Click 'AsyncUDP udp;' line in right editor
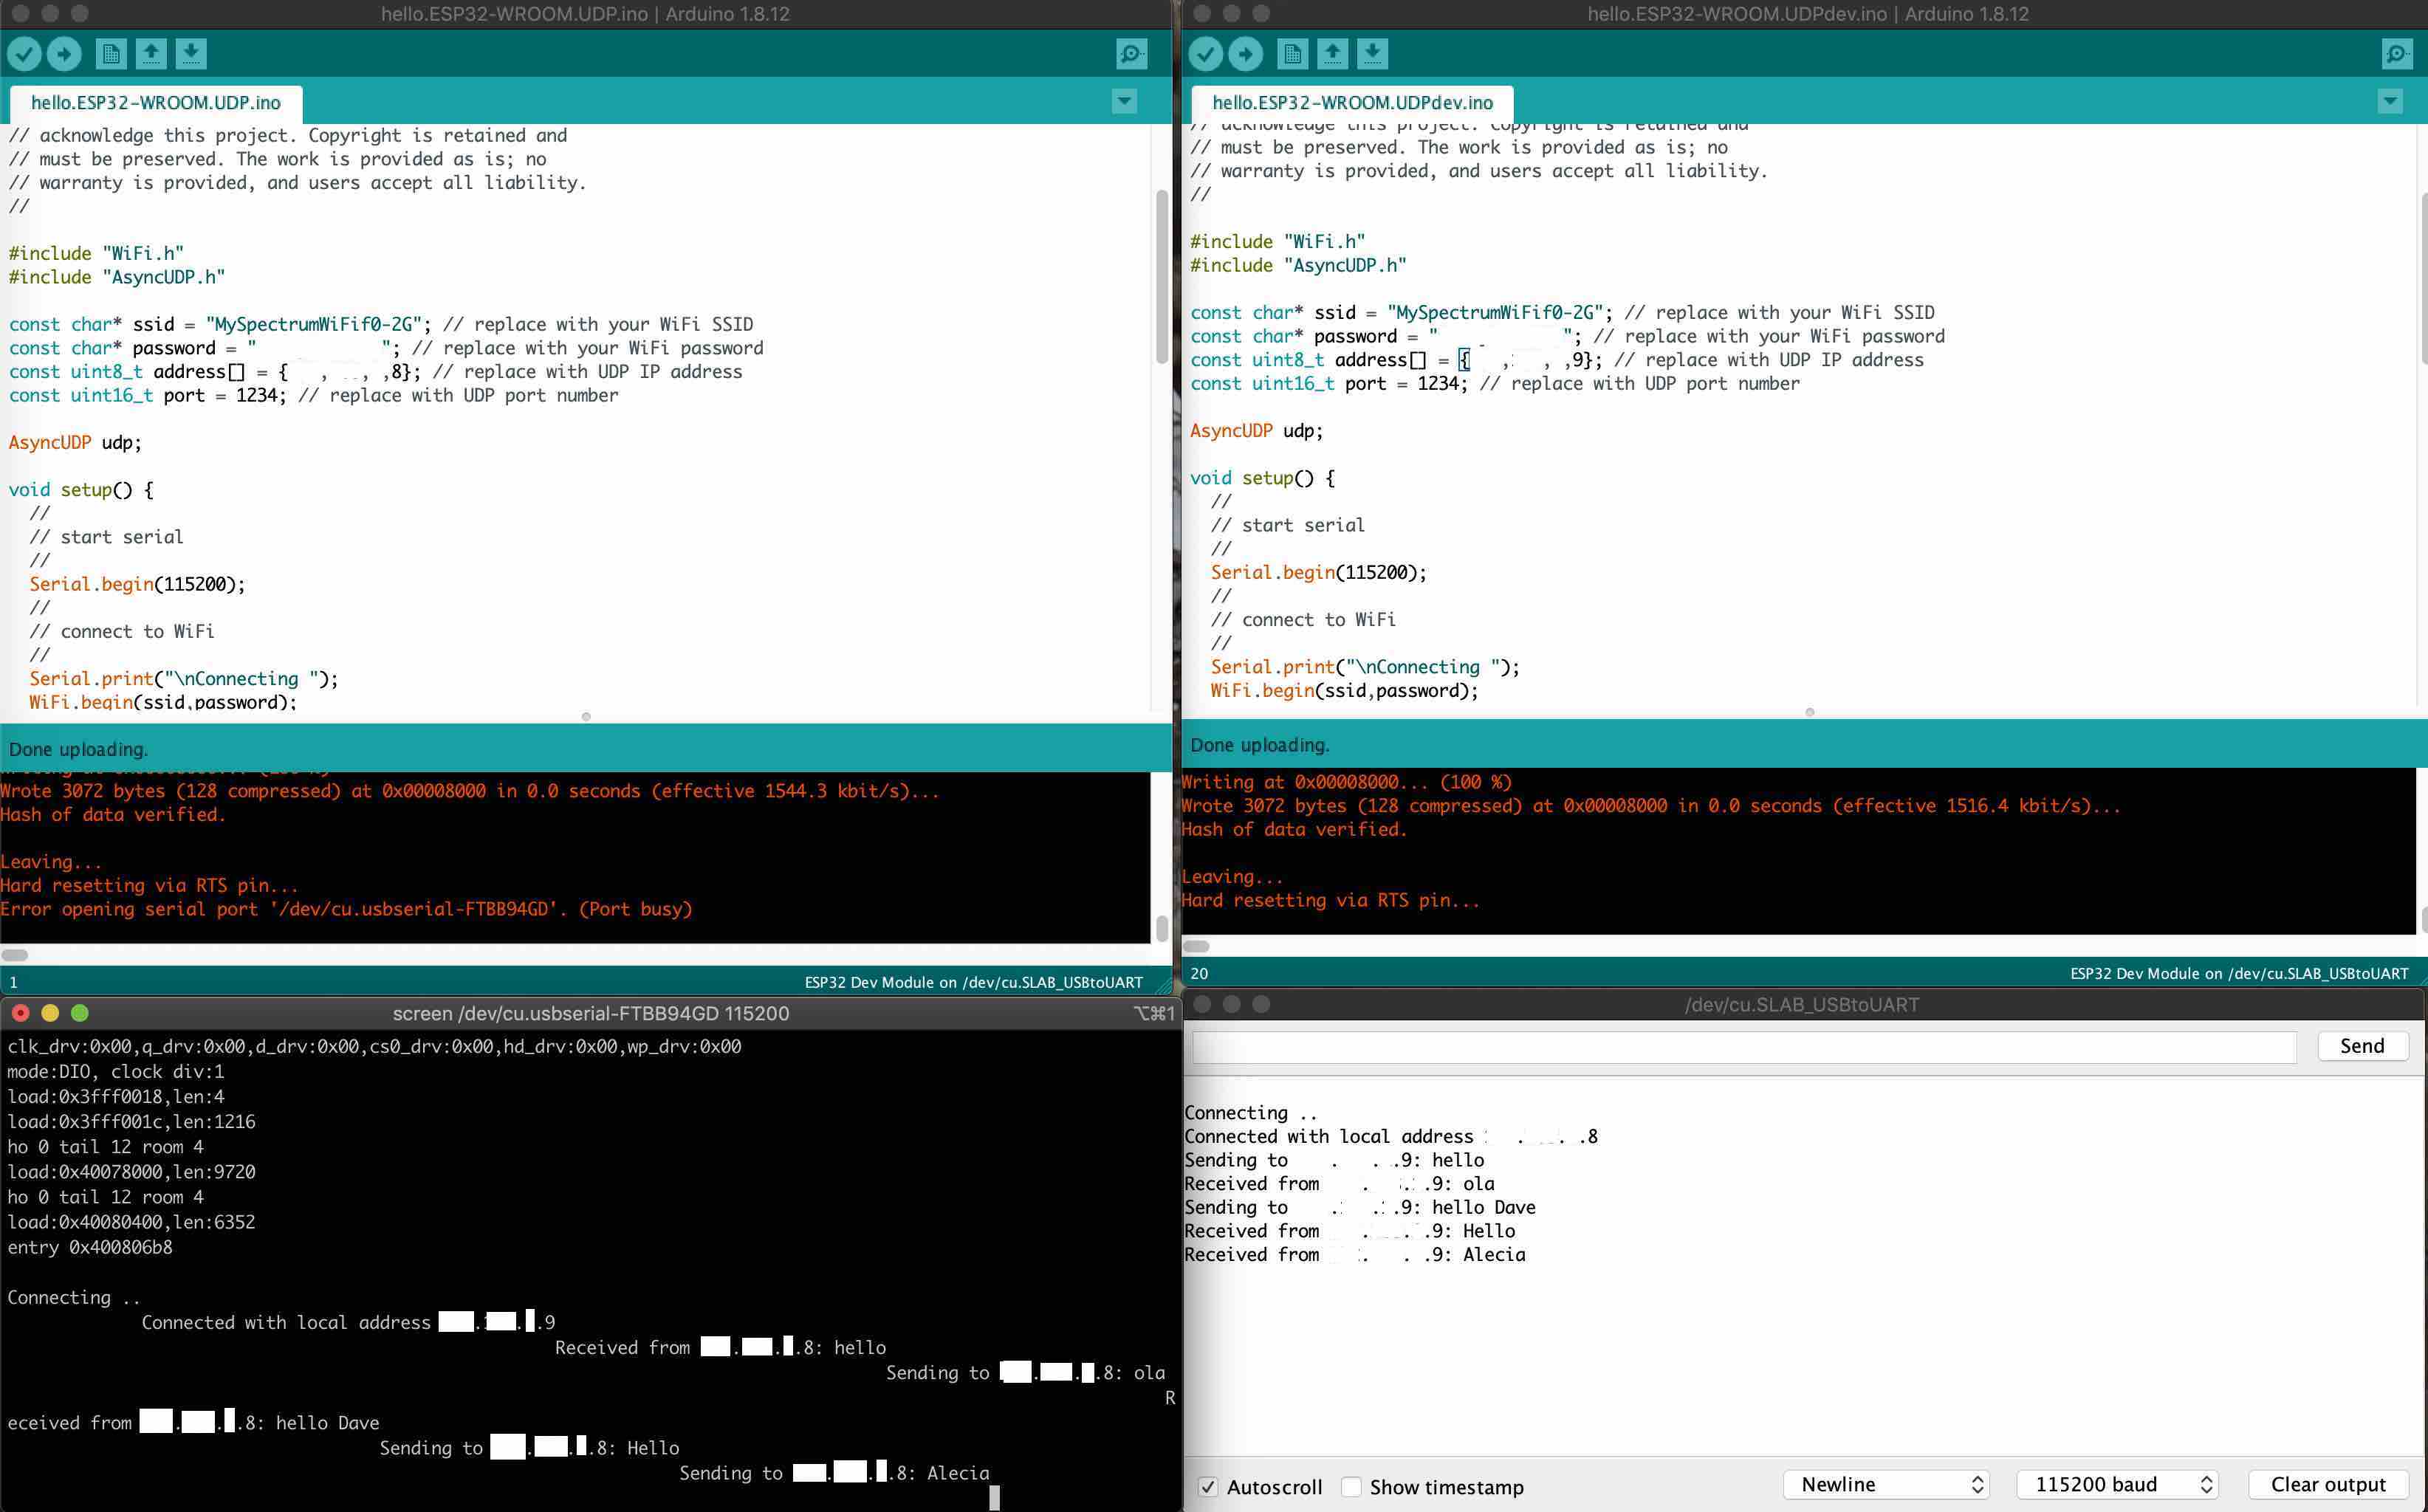Viewport: 2428px width, 1512px height. click(x=1256, y=431)
